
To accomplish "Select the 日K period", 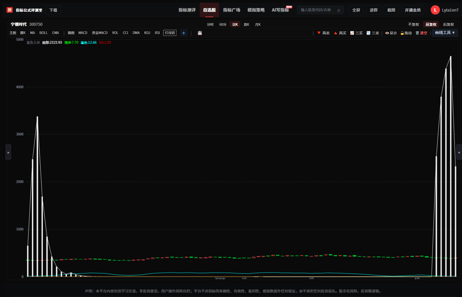I will 235,24.
